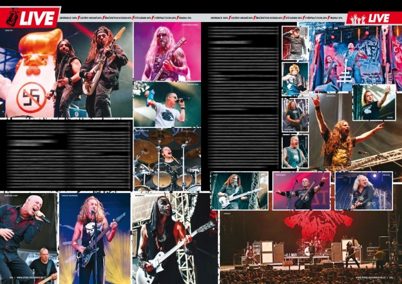Open the bassist photo with green background
Screen dimensions: 402x284
tap(239, 191)
